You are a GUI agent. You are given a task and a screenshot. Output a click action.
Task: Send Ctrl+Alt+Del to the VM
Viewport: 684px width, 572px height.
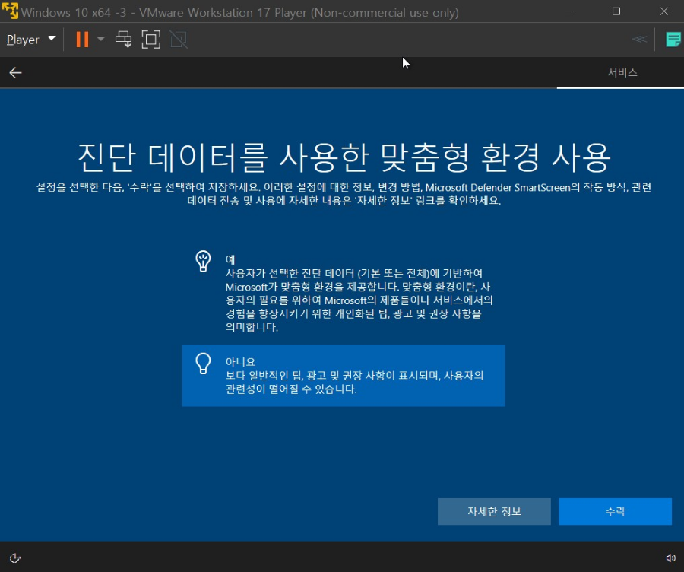(123, 40)
